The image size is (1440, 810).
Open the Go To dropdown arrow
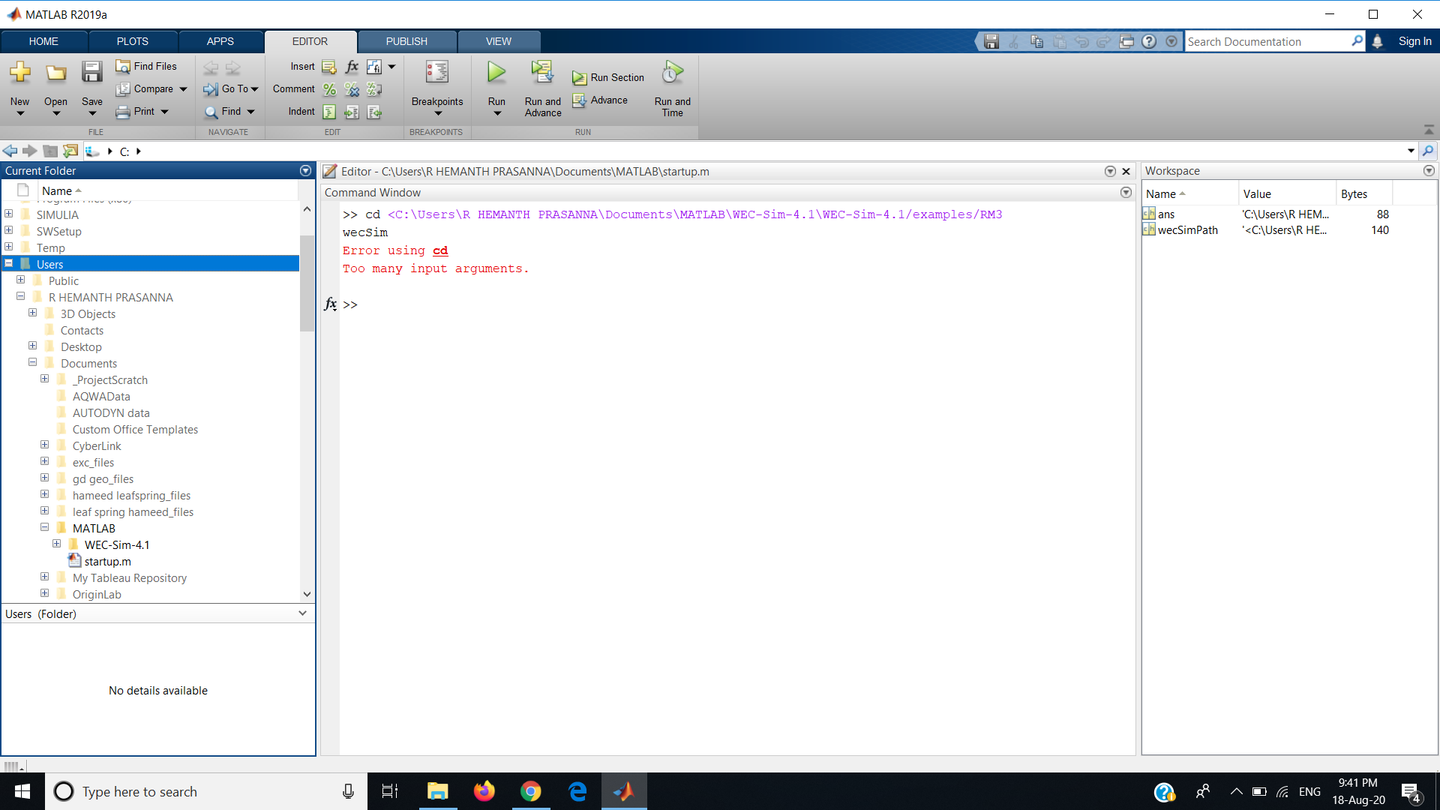pyautogui.click(x=254, y=89)
